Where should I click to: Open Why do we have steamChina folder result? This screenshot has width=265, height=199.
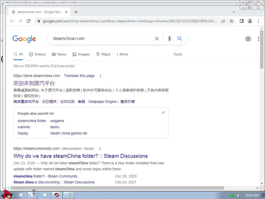[x=81, y=156]
